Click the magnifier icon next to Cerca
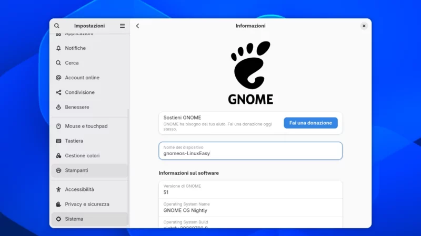Image resolution: width=421 pixels, height=236 pixels. pos(58,63)
